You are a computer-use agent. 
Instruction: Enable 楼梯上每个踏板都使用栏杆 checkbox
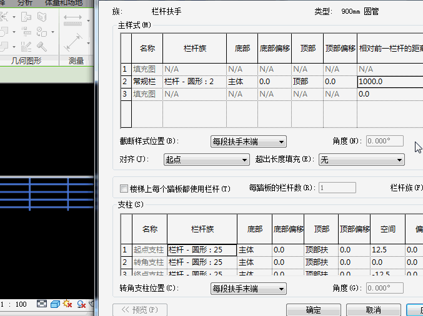[124, 188]
